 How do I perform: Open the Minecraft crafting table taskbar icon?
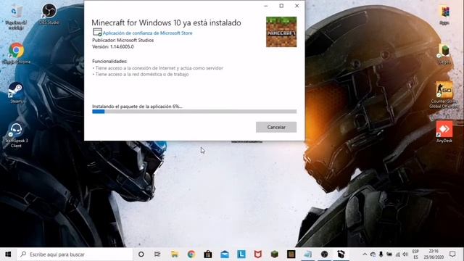click(x=291, y=254)
